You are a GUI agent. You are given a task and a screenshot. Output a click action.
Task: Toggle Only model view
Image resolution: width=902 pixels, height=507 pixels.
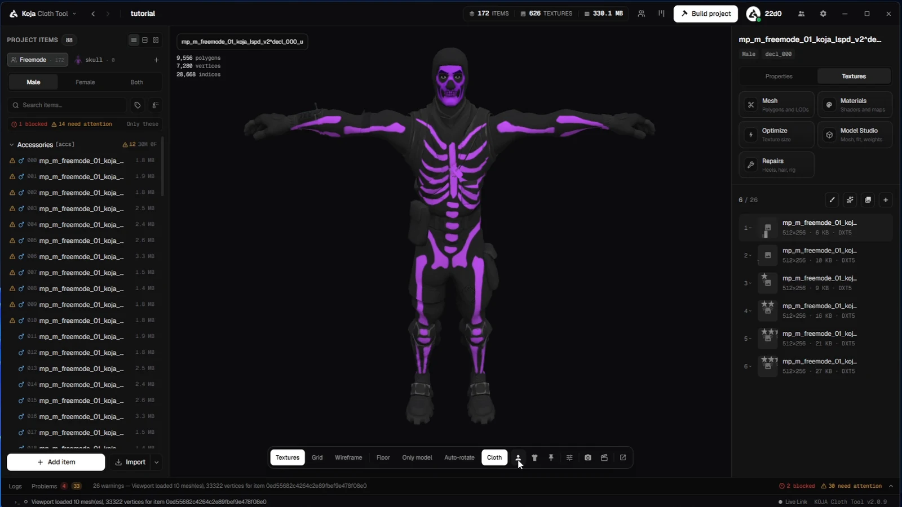tap(417, 457)
